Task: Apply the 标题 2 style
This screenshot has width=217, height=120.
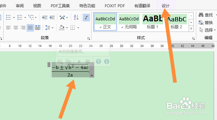Action: click(176, 22)
